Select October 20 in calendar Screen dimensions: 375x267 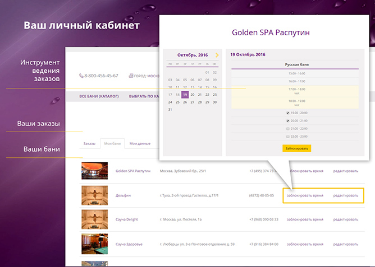(x=193, y=95)
